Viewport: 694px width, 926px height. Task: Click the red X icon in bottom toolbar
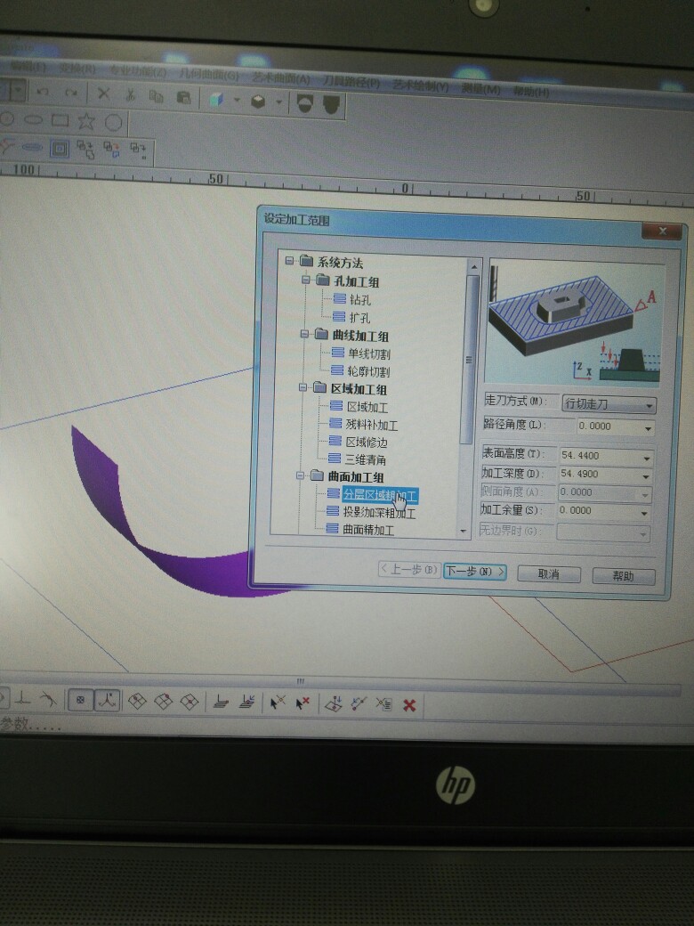[409, 705]
